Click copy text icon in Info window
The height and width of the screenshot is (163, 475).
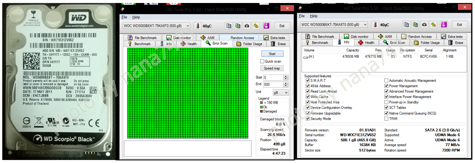point(406,24)
